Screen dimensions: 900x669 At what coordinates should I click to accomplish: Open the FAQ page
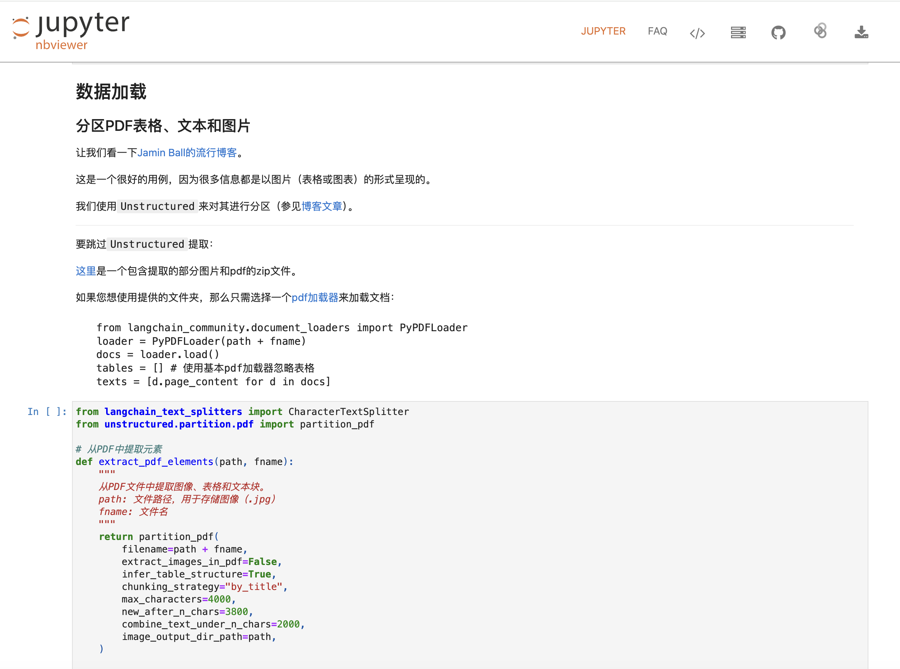657,31
